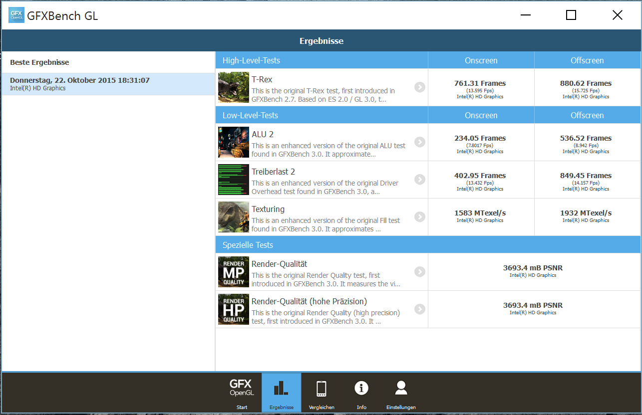Click the Treiberlast 2 green bars thumbnail
642x415 pixels.
click(234, 180)
